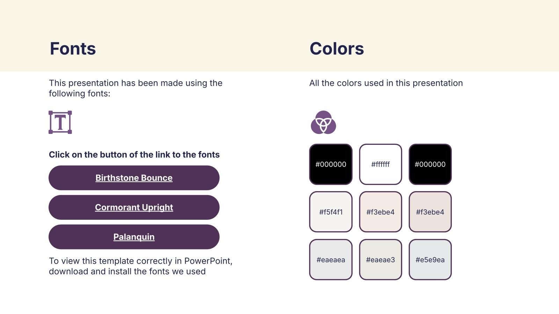Click the "This presentation has been made" paragraph

136,88
